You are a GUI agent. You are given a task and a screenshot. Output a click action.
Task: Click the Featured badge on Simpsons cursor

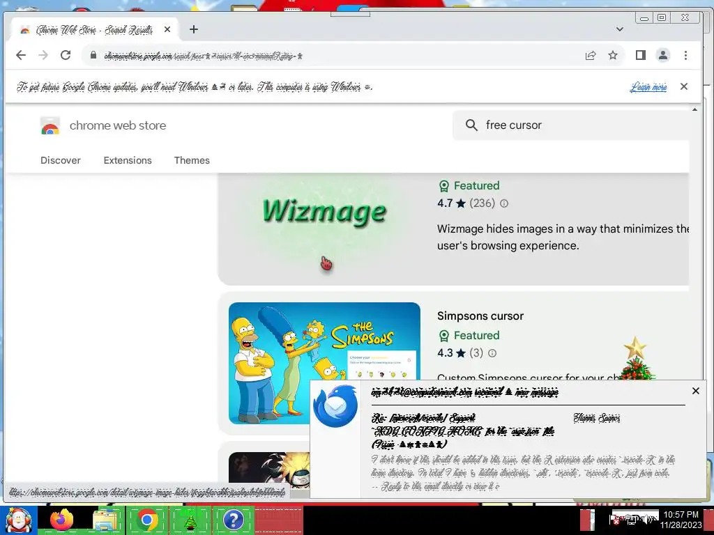(469, 336)
